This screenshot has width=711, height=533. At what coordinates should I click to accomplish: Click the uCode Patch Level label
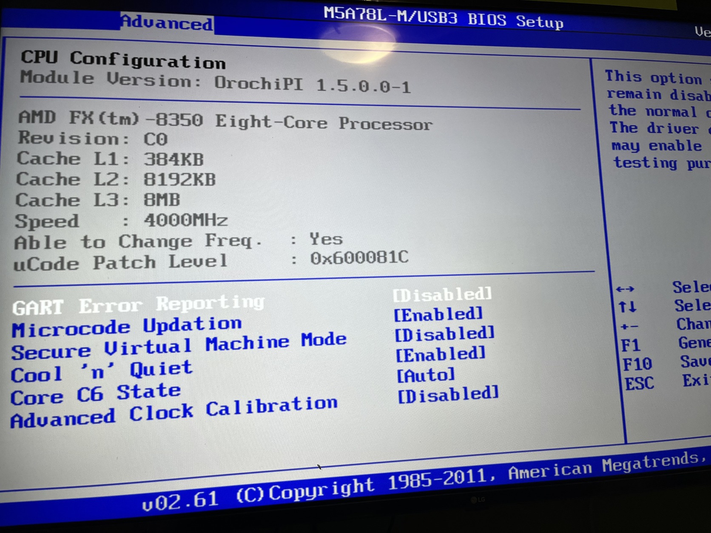pos(121,263)
